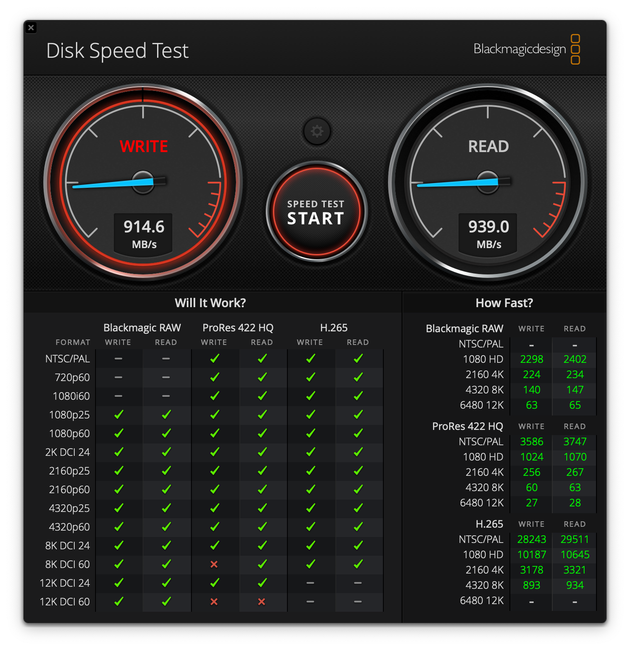Click the 12K DCI 60 format row label
The width and height of the screenshot is (630, 650).
65,602
